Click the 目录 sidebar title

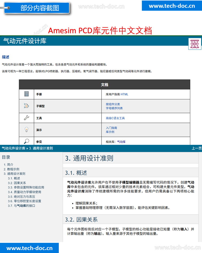pyautogui.click(x=6, y=157)
